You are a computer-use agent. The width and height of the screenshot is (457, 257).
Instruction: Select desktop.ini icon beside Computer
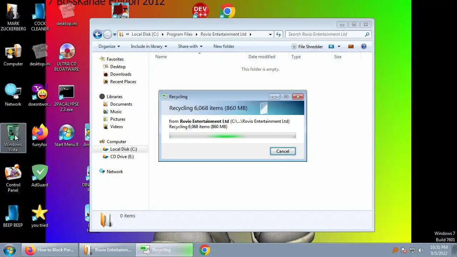tap(40, 55)
